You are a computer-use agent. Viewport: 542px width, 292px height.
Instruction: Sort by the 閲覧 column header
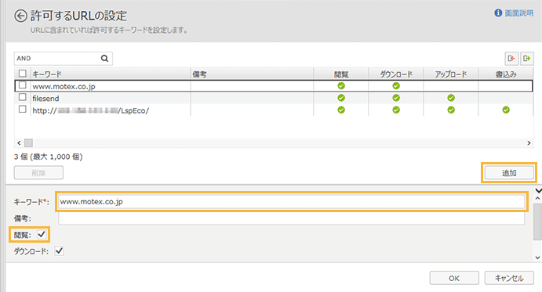coord(341,74)
